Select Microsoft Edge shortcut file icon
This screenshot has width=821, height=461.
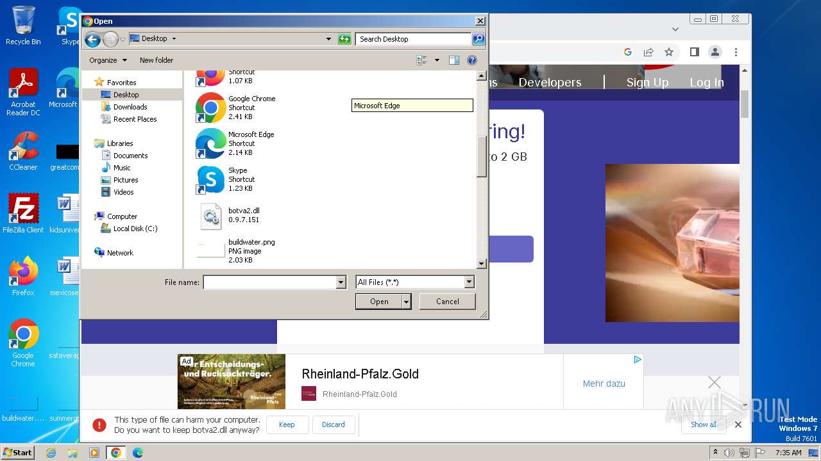tap(210, 143)
